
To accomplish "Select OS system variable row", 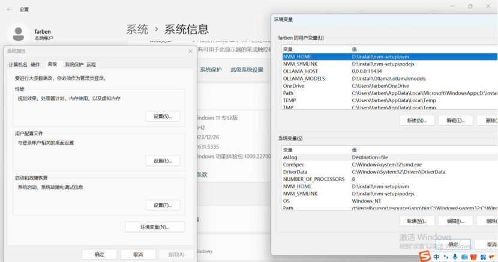I will [x=389, y=201].
